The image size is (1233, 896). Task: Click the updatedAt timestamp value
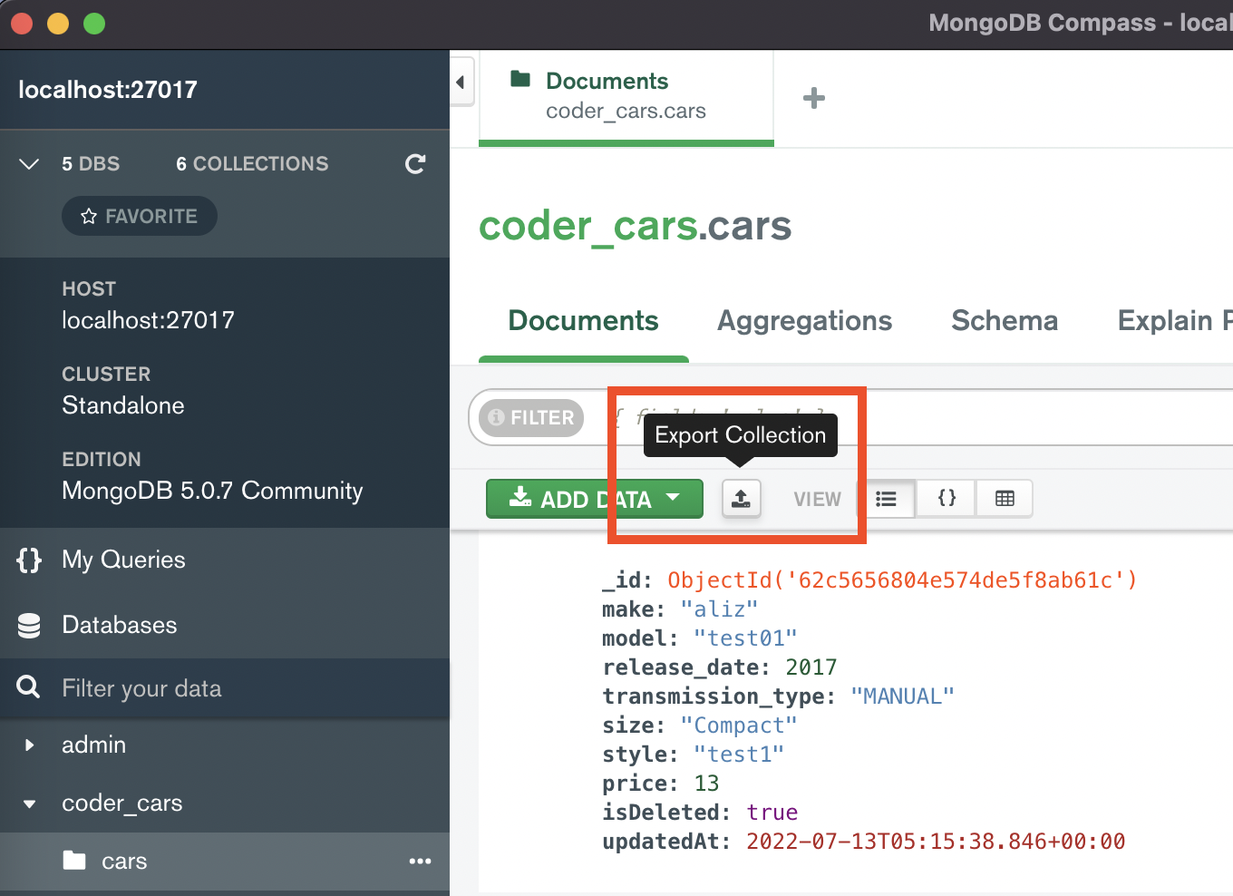point(936,842)
